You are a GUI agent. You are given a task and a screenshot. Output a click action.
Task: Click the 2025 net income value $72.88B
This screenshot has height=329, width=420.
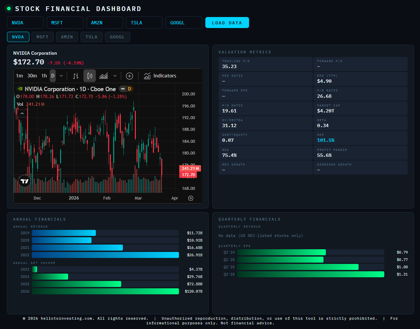point(195,284)
